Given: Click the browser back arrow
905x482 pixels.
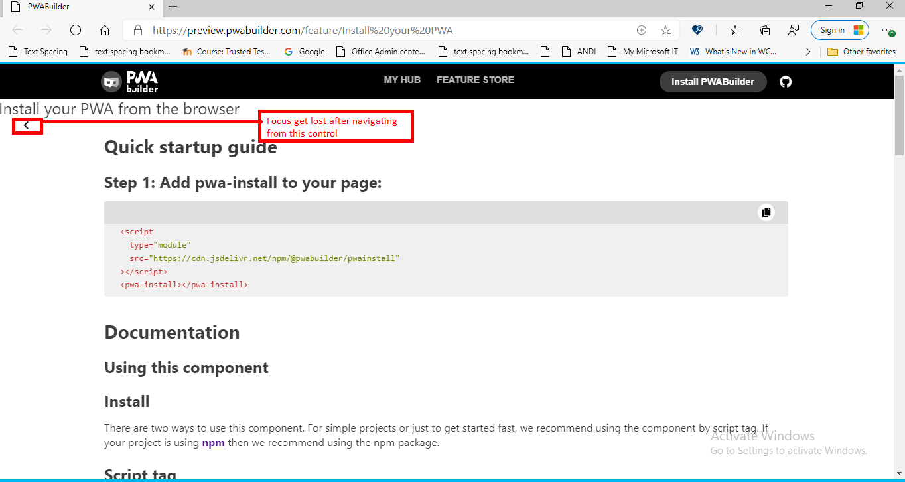Looking at the screenshot, I should point(17,30).
